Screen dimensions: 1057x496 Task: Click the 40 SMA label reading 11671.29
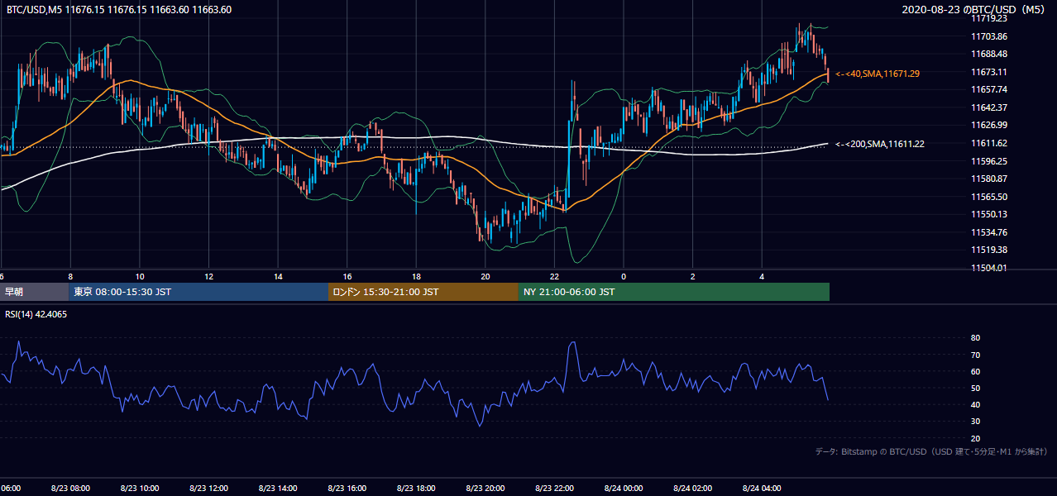click(878, 74)
